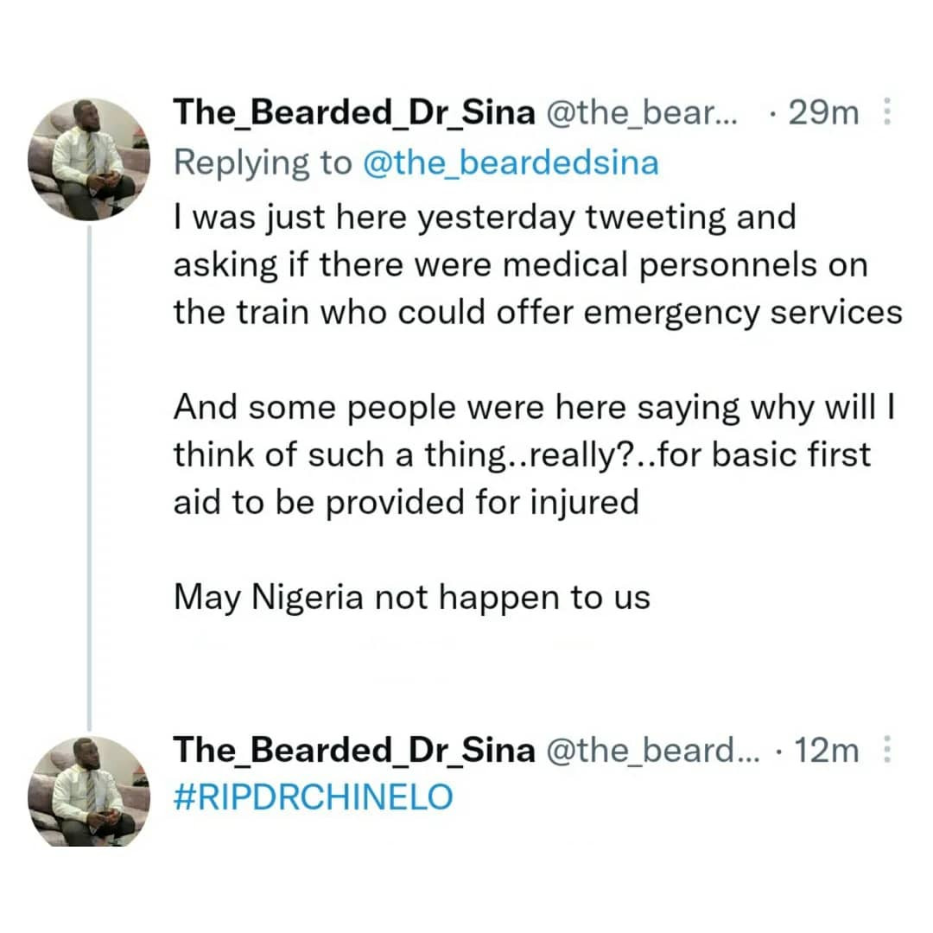Click The_Bearded_Dr_Sina's profile picture on first tweet

click(89, 155)
